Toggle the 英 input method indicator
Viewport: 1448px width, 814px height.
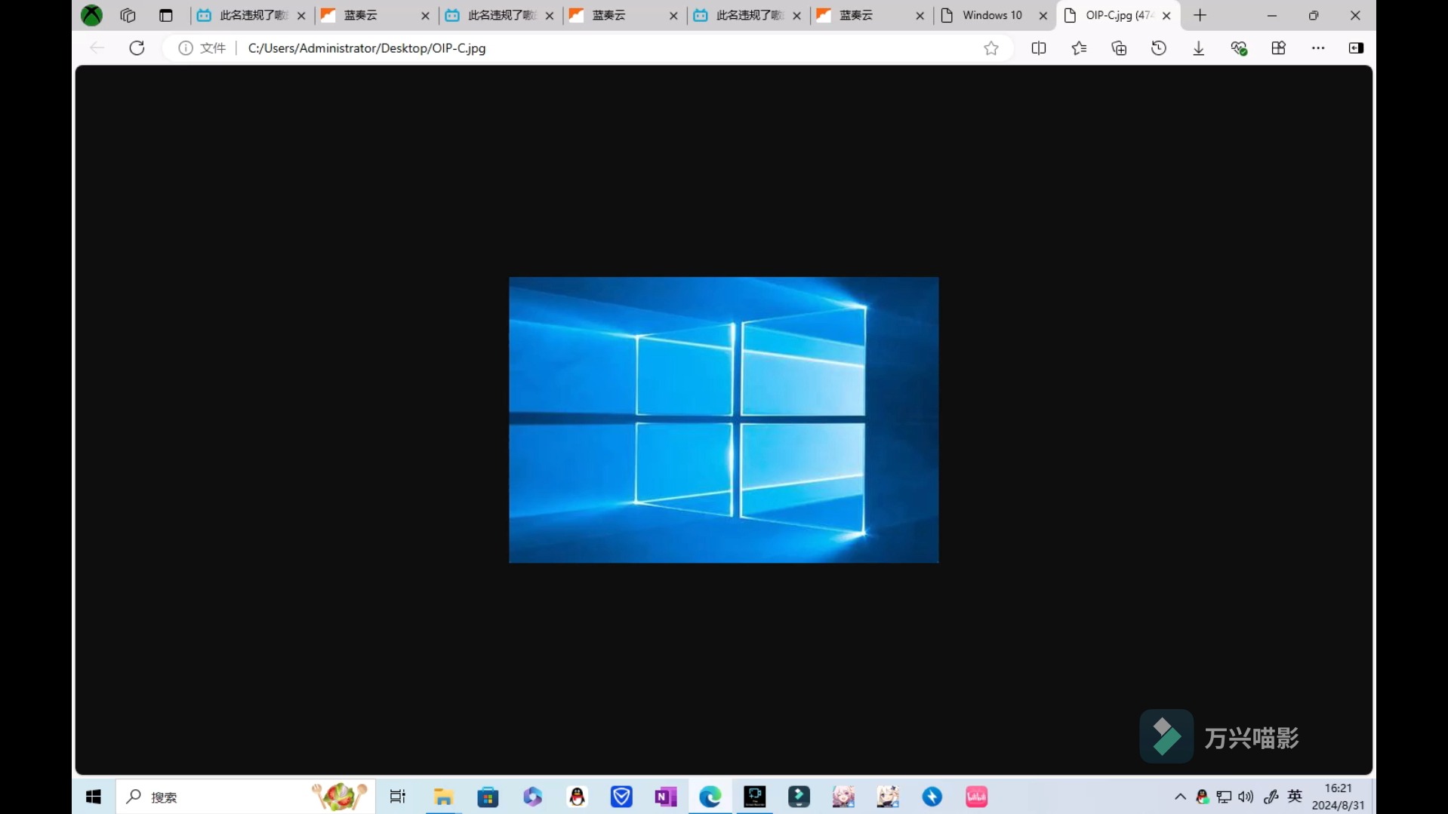(1295, 797)
